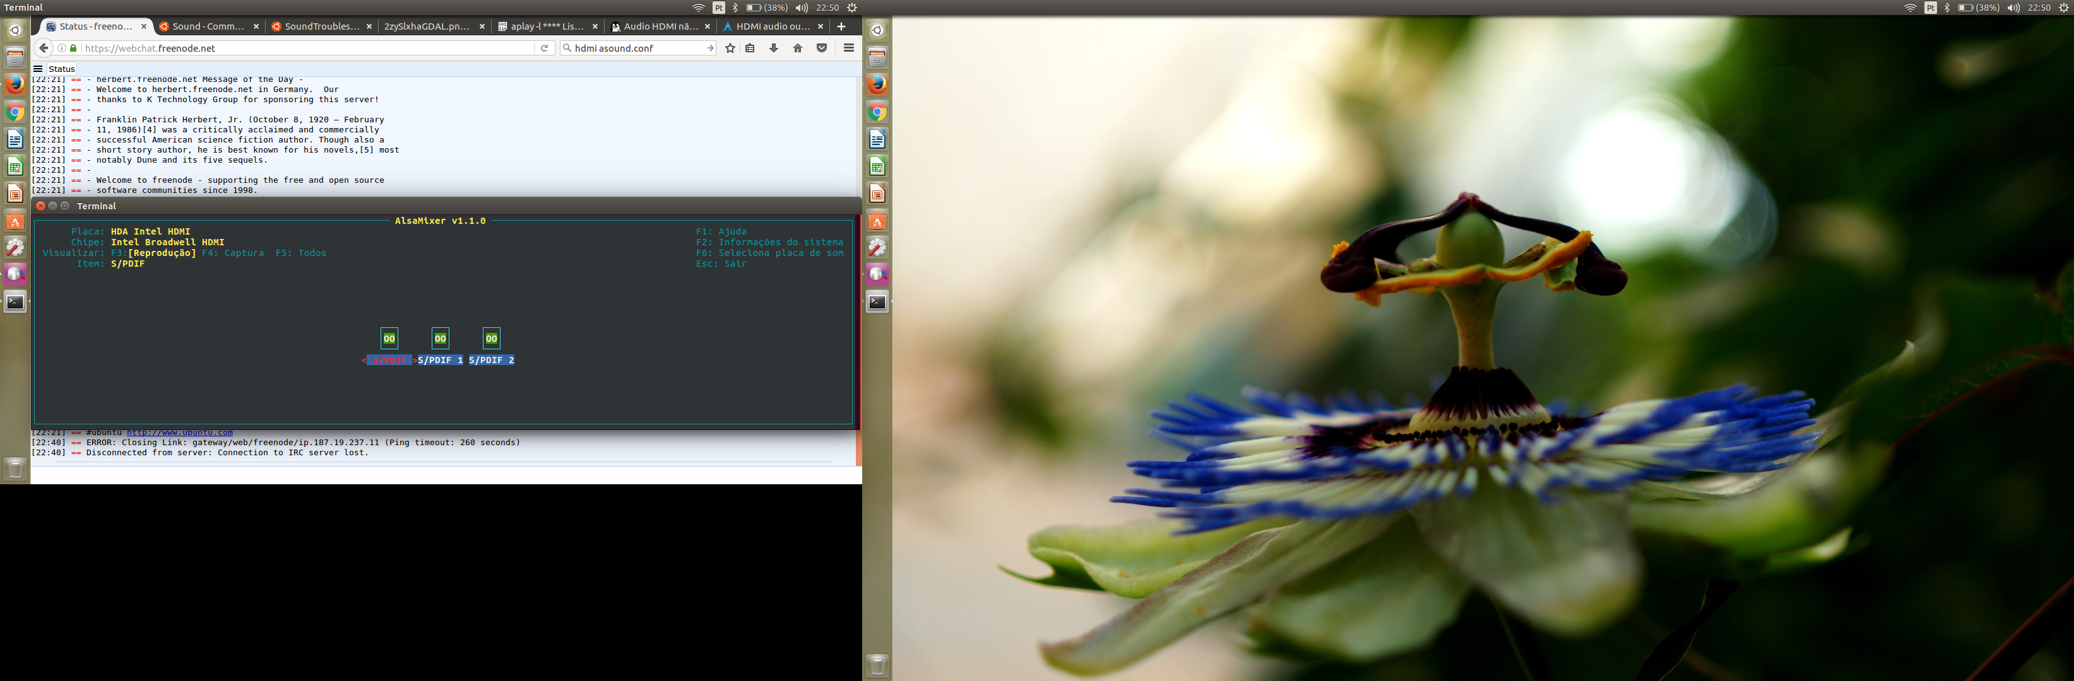Switch to the 'SoundTroubles...' tab
This screenshot has width=2074, height=681.
(322, 26)
